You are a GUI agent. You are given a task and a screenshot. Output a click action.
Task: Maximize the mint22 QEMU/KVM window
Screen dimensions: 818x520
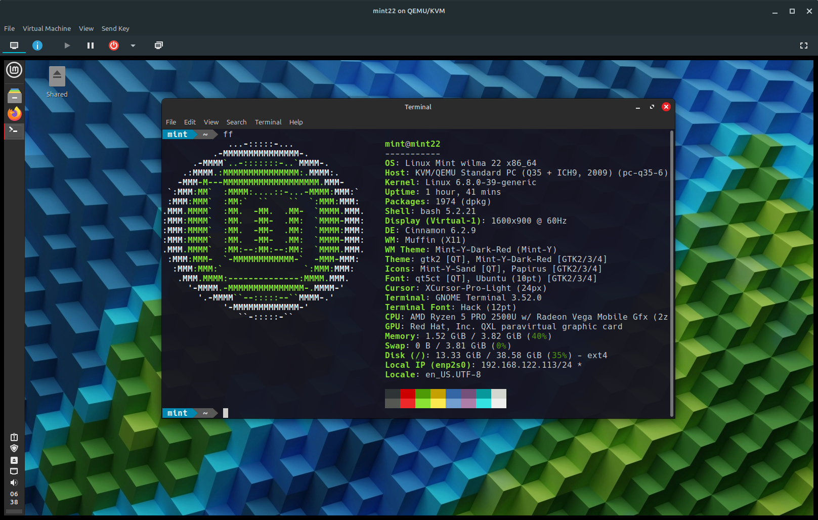click(x=792, y=11)
